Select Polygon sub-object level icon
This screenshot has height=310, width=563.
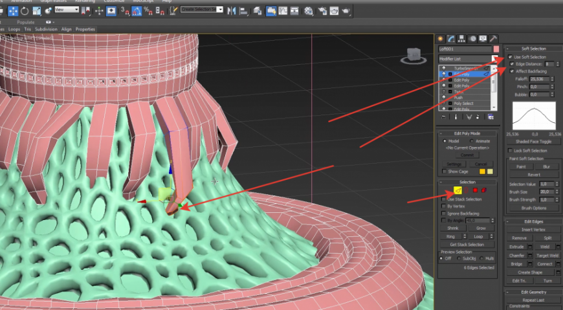pyautogui.click(x=476, y=190)
